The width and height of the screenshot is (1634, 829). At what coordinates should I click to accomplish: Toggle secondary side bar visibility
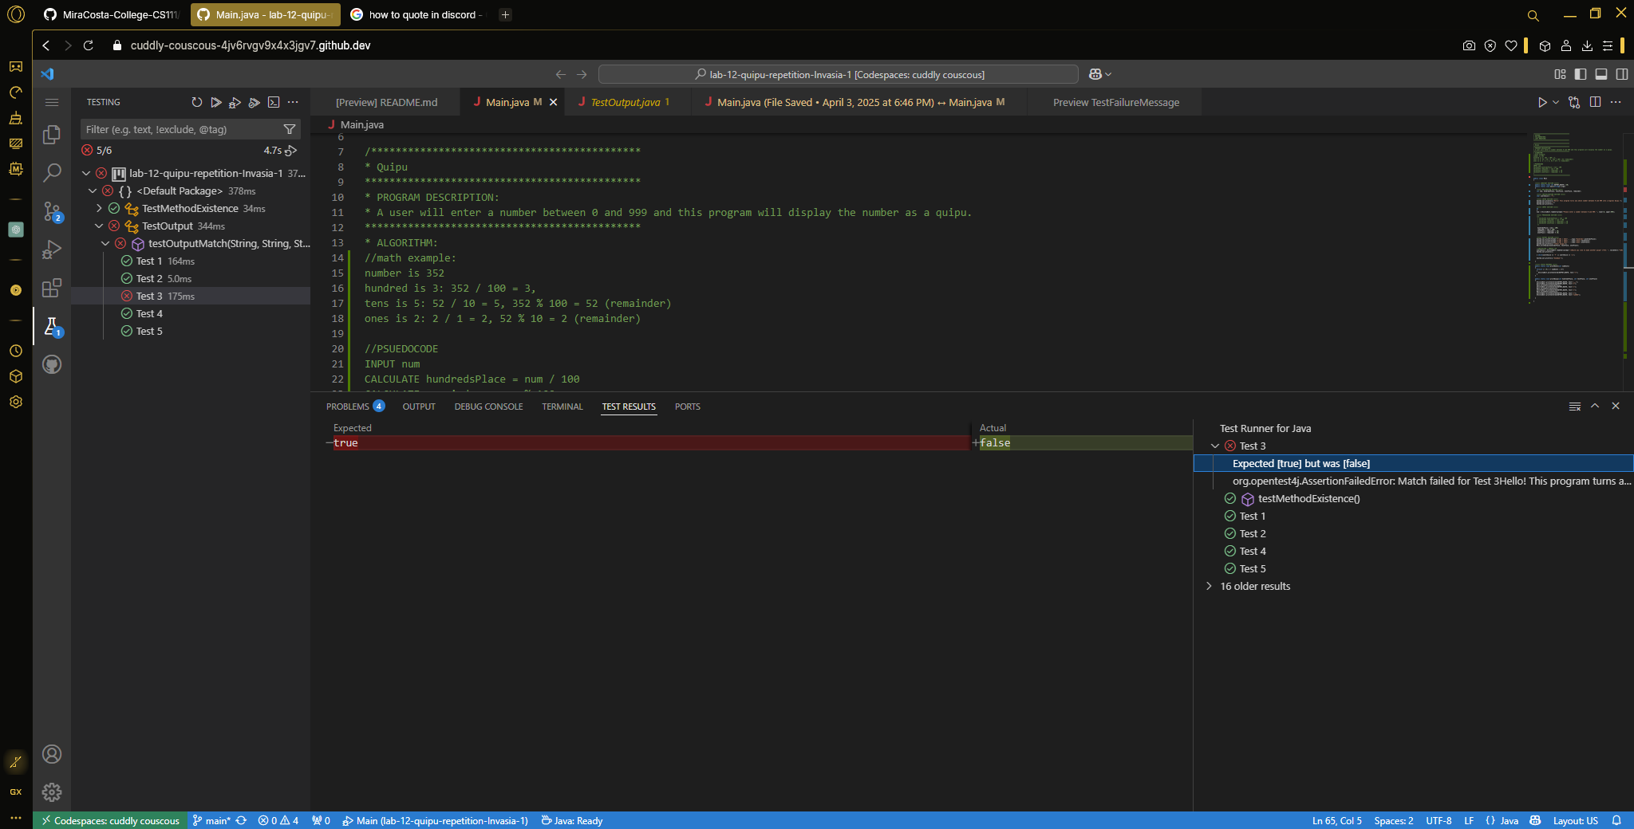coord(1622,74)
